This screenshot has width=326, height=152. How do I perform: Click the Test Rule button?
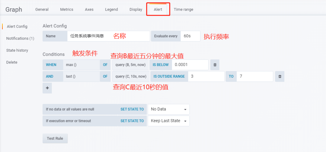tap(55, 138)
